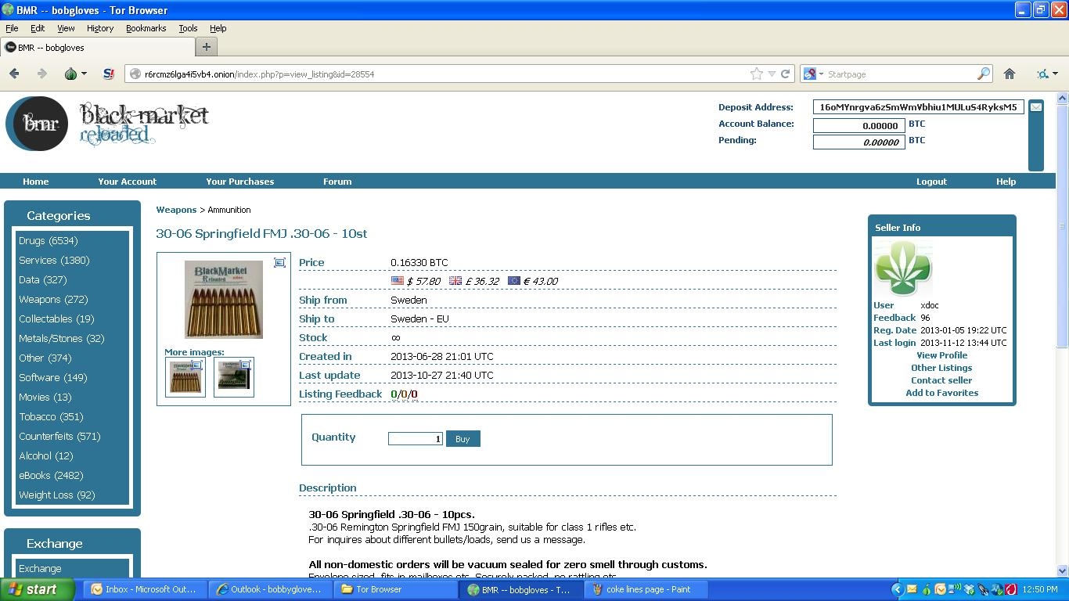Viewport: 1069px width, 601px height.
Task: Reload the page using the refresh icon
Action: tap(785, 74)
